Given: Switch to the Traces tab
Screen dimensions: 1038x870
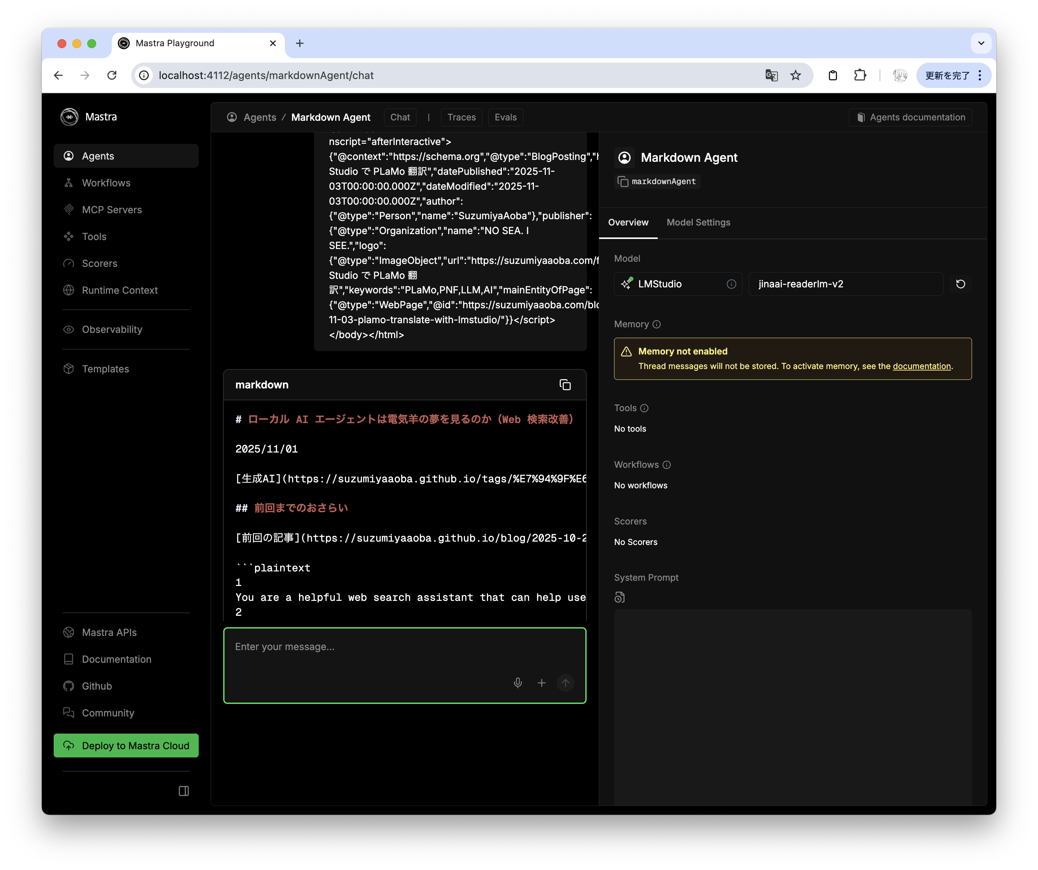Looking at the screenshot, I should point(461,117).
